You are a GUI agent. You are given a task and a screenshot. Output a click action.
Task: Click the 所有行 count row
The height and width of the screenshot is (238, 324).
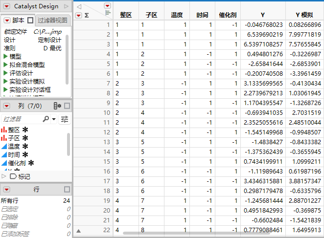(x=36, y=201)
